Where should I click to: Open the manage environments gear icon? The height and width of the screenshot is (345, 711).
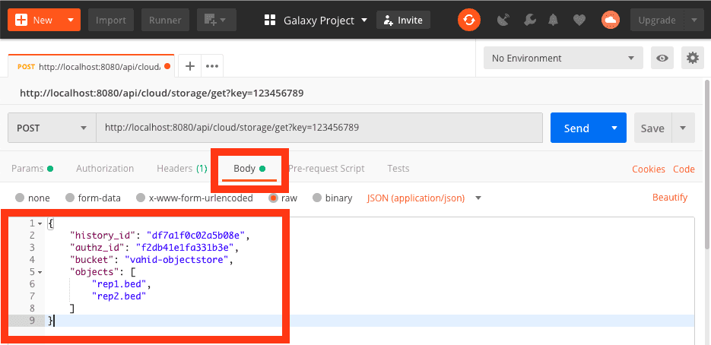[x=691, y=59]
